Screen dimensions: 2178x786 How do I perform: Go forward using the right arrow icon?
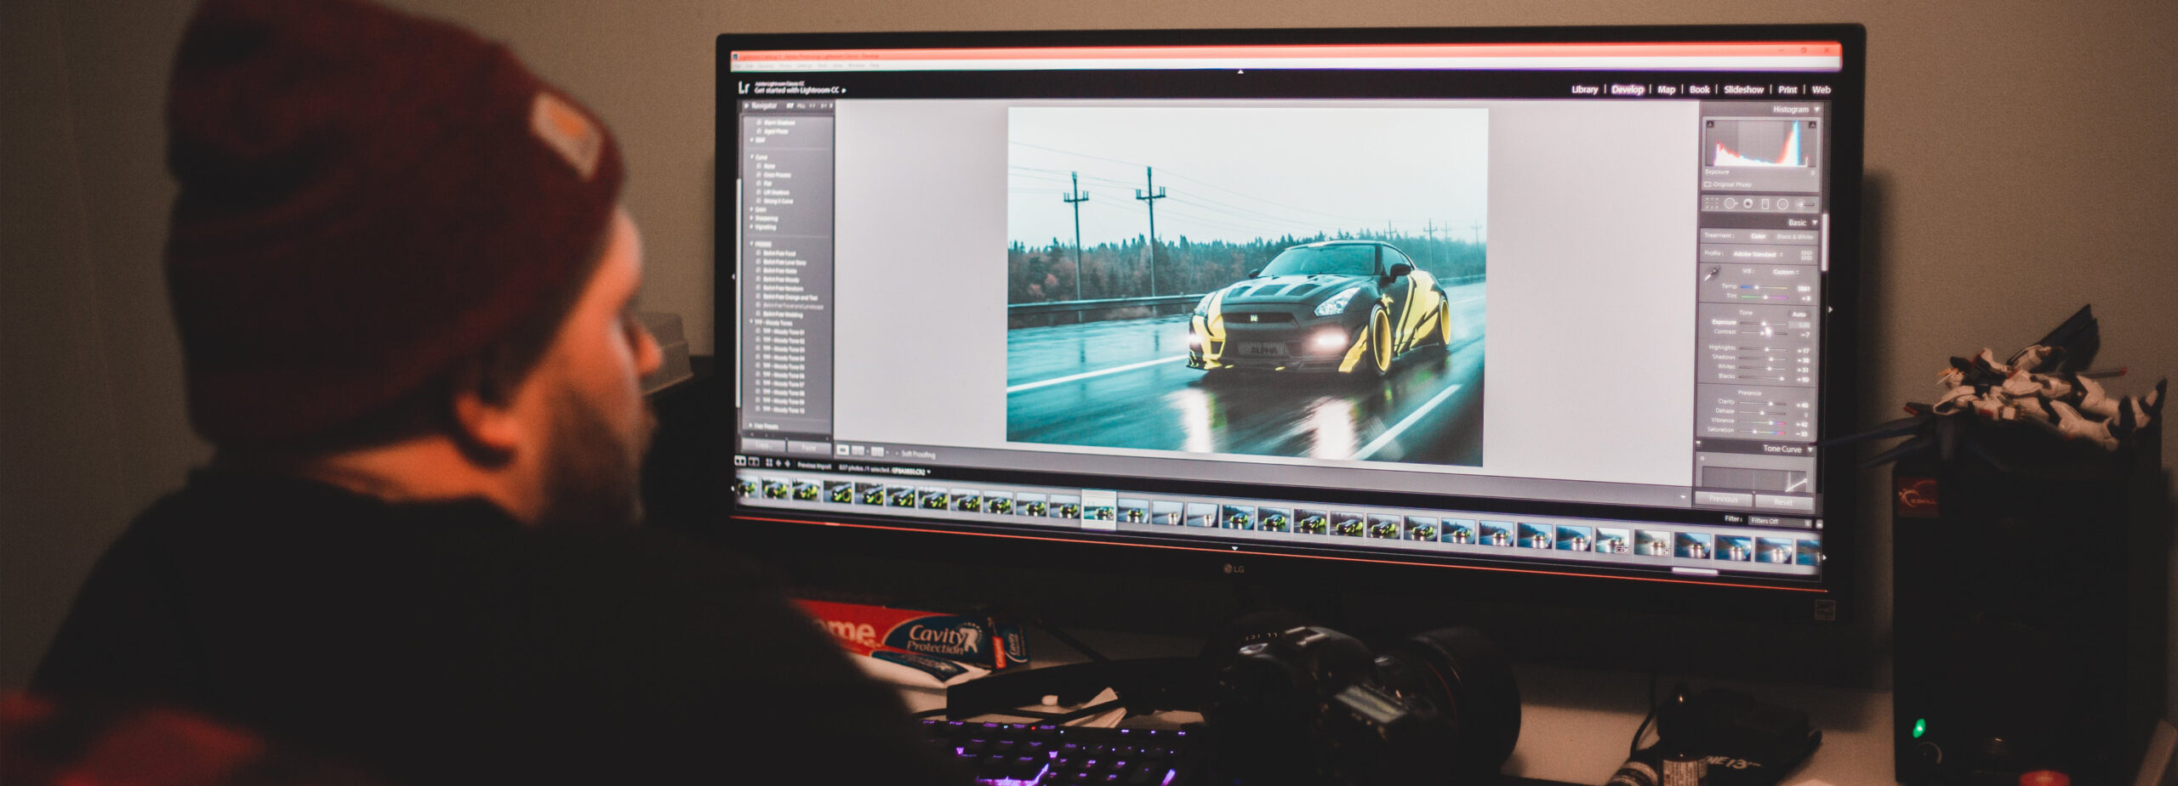[x=788, y=464]
